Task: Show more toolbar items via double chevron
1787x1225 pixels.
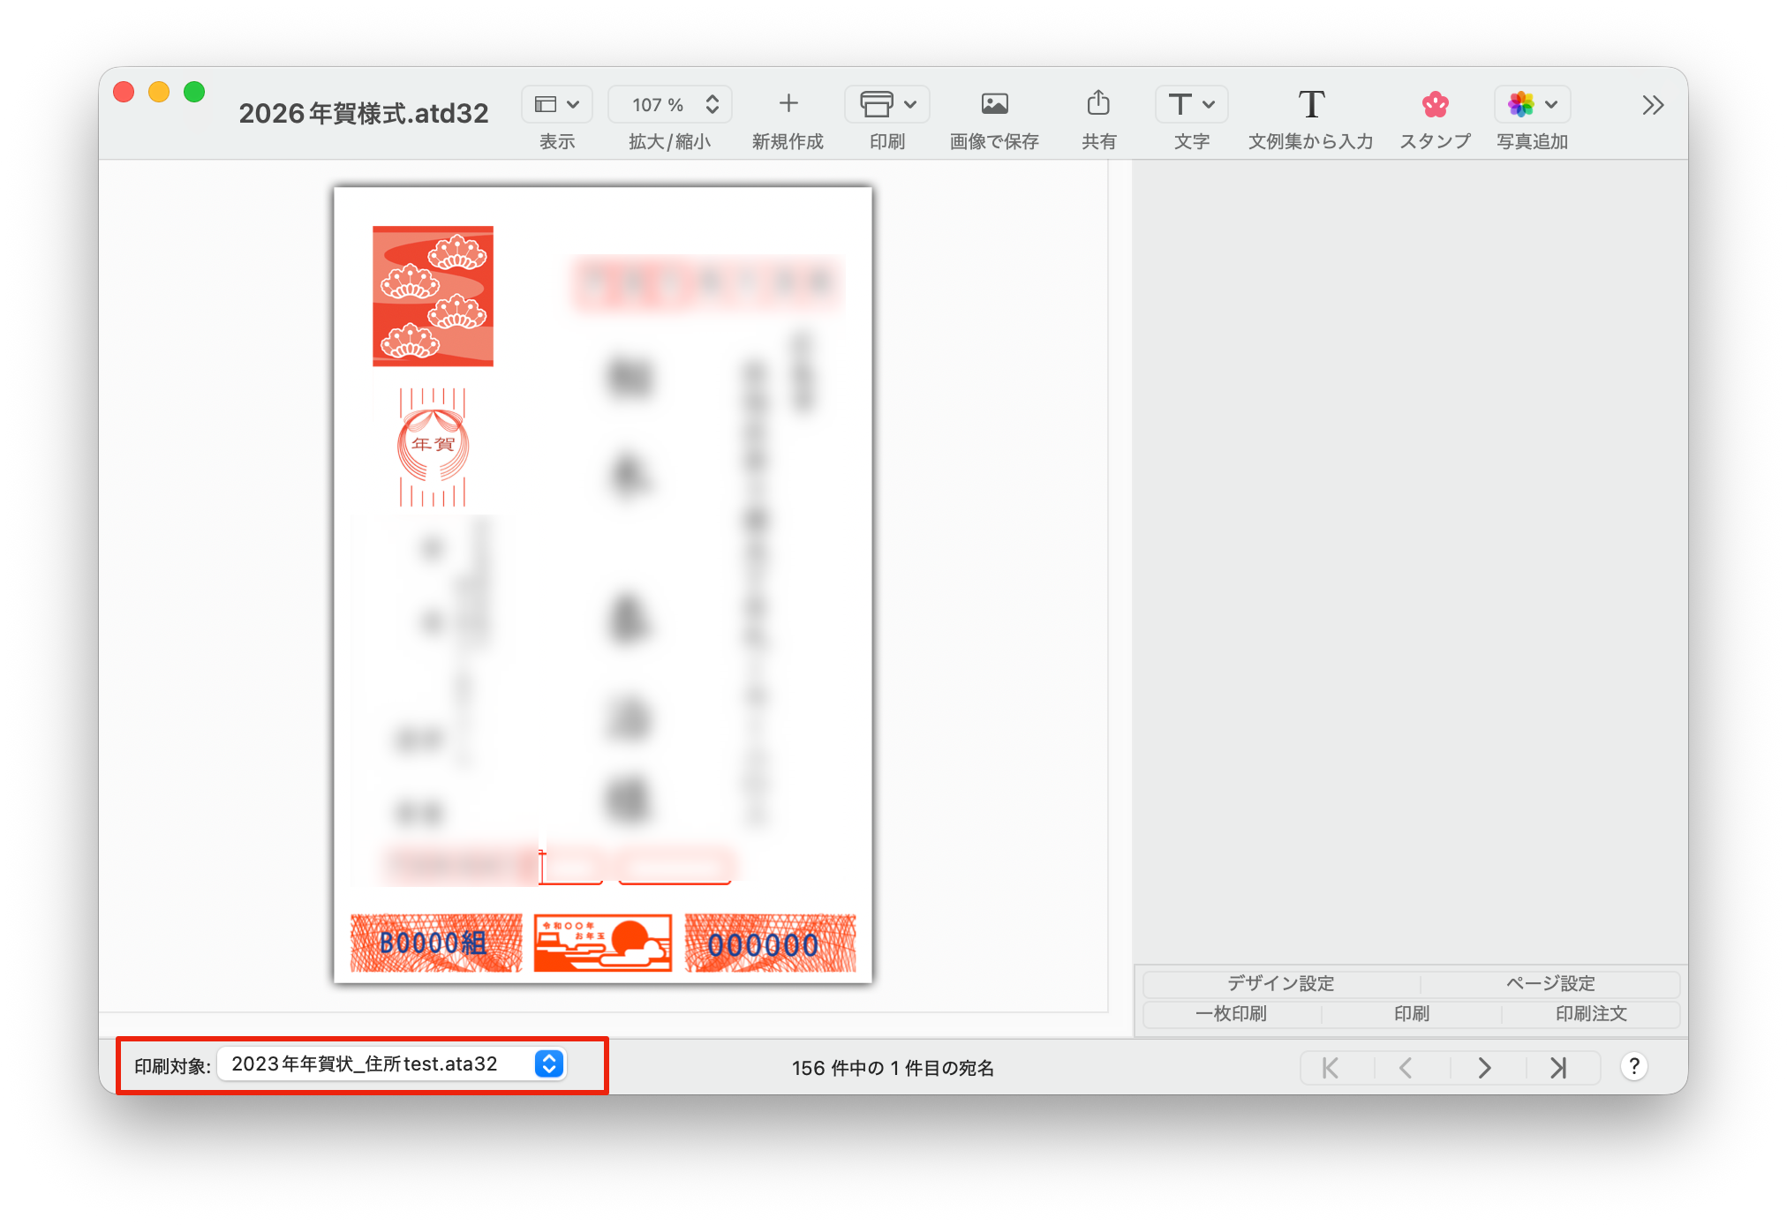Action: pyautogui.click(x=1653, y=106)
